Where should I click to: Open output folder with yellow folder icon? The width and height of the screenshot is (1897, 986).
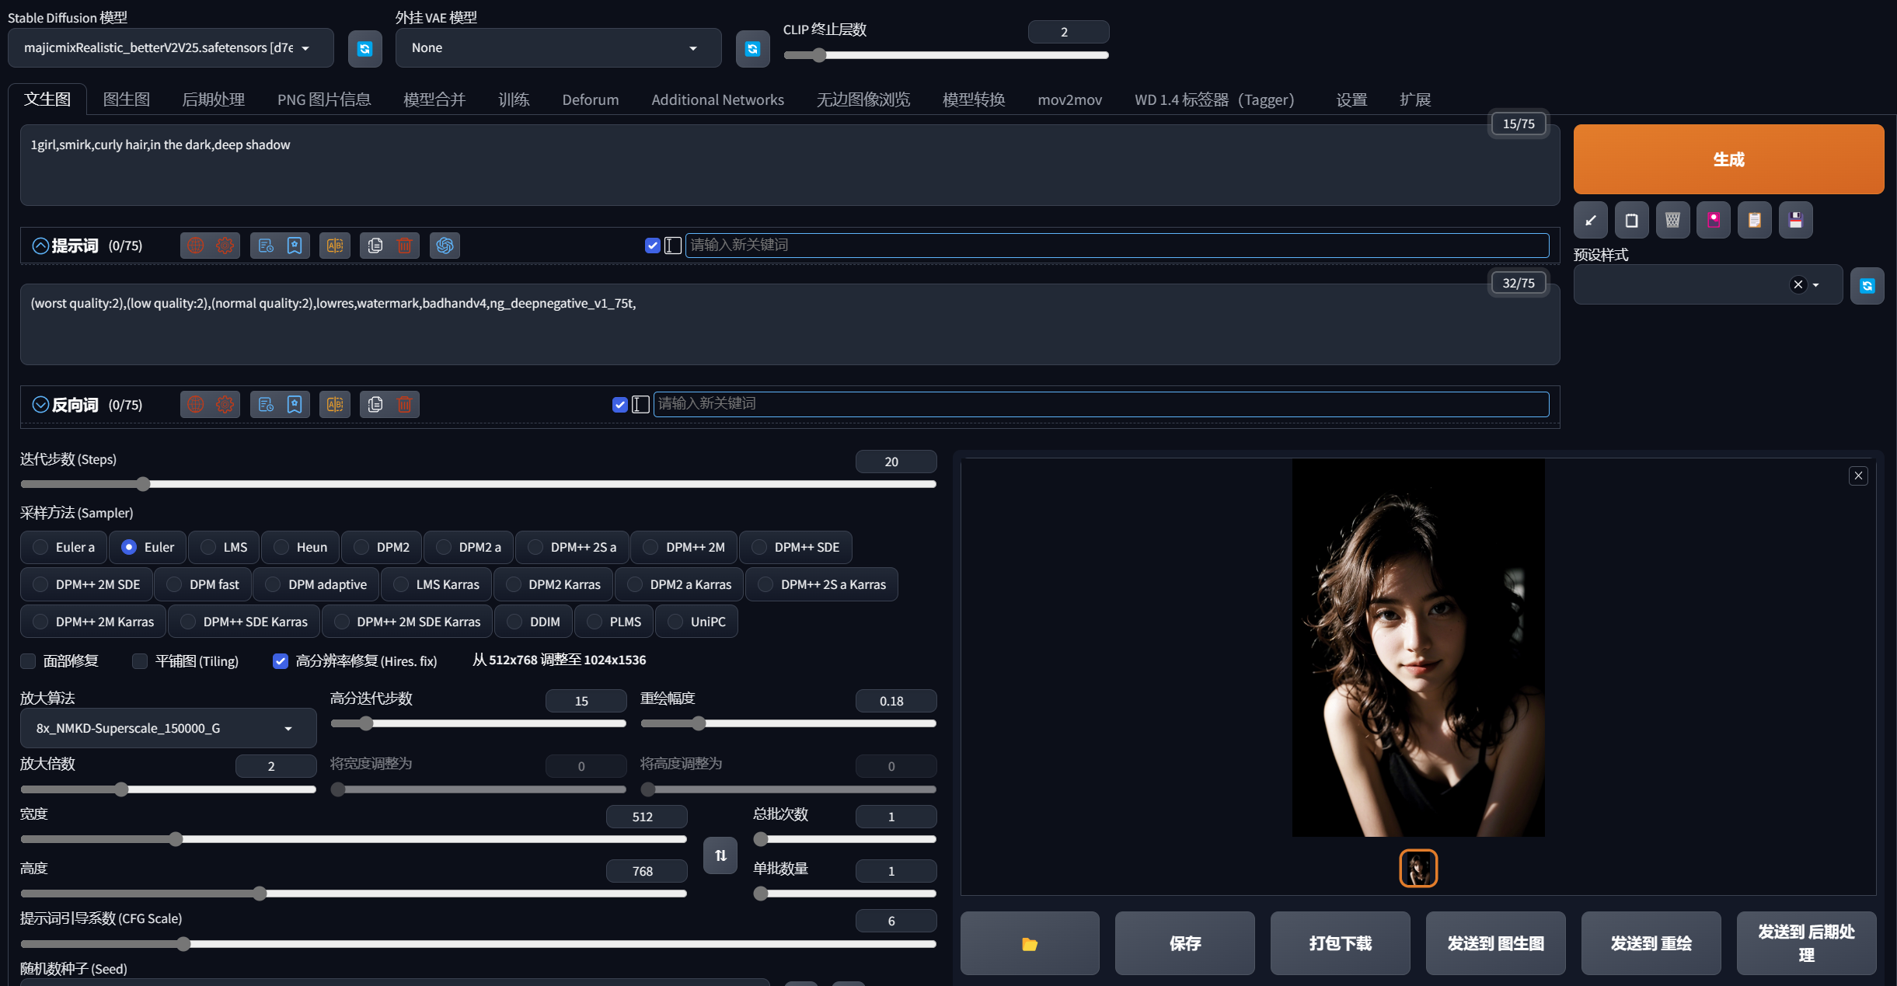[1030, 943]
